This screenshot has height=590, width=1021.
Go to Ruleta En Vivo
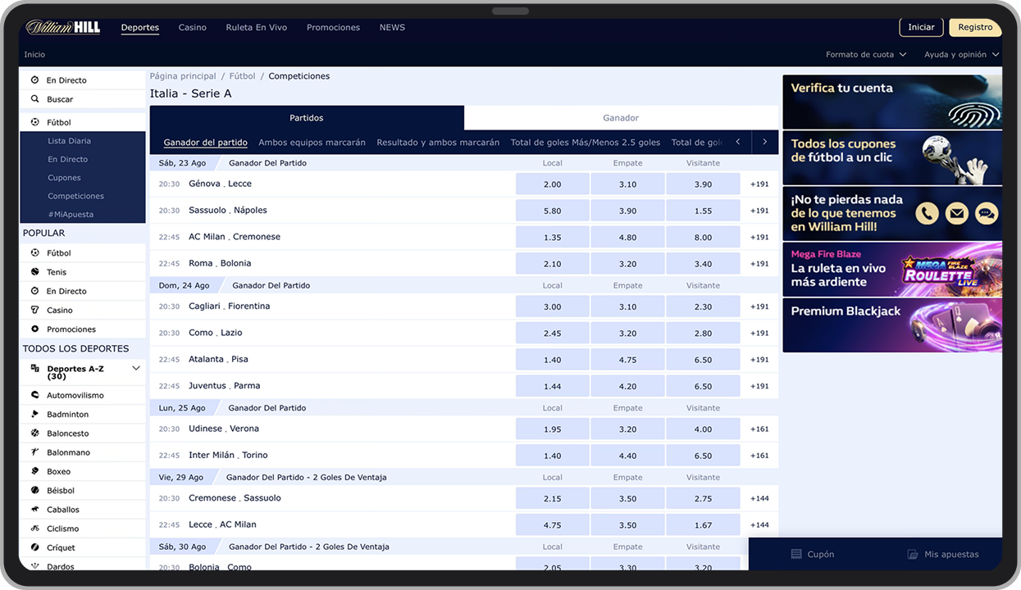tap(257, 27)
